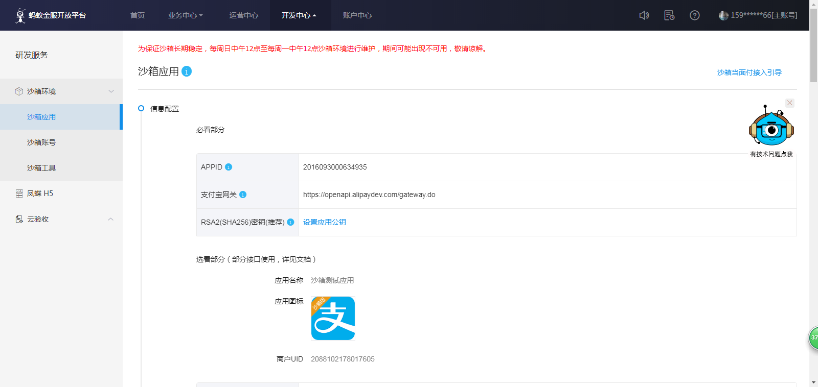818x387 pixels.
Task: Click the 选看部分 section label
Action: coord(257,259)
